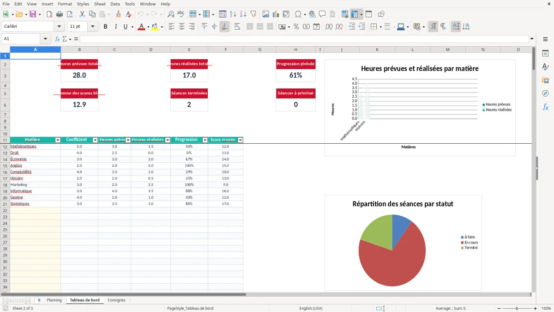This screenshot has height=312, width=554.
Task: Open the Progression column filter dropdown
Action: 205,140
